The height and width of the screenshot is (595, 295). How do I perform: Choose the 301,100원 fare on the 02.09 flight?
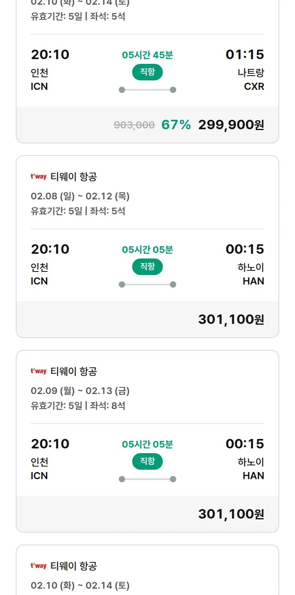[x=231, y=514]
